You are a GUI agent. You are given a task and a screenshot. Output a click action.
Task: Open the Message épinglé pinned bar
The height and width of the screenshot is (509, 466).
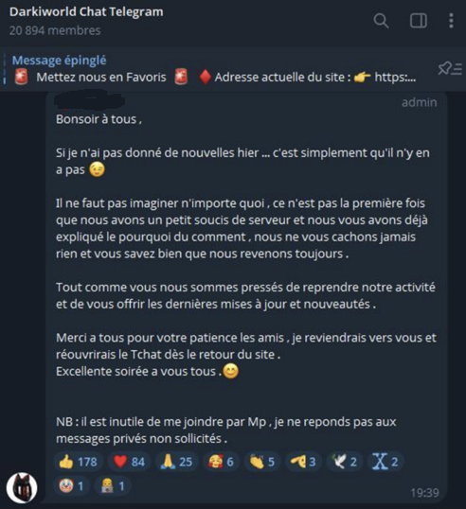point(214,69)
